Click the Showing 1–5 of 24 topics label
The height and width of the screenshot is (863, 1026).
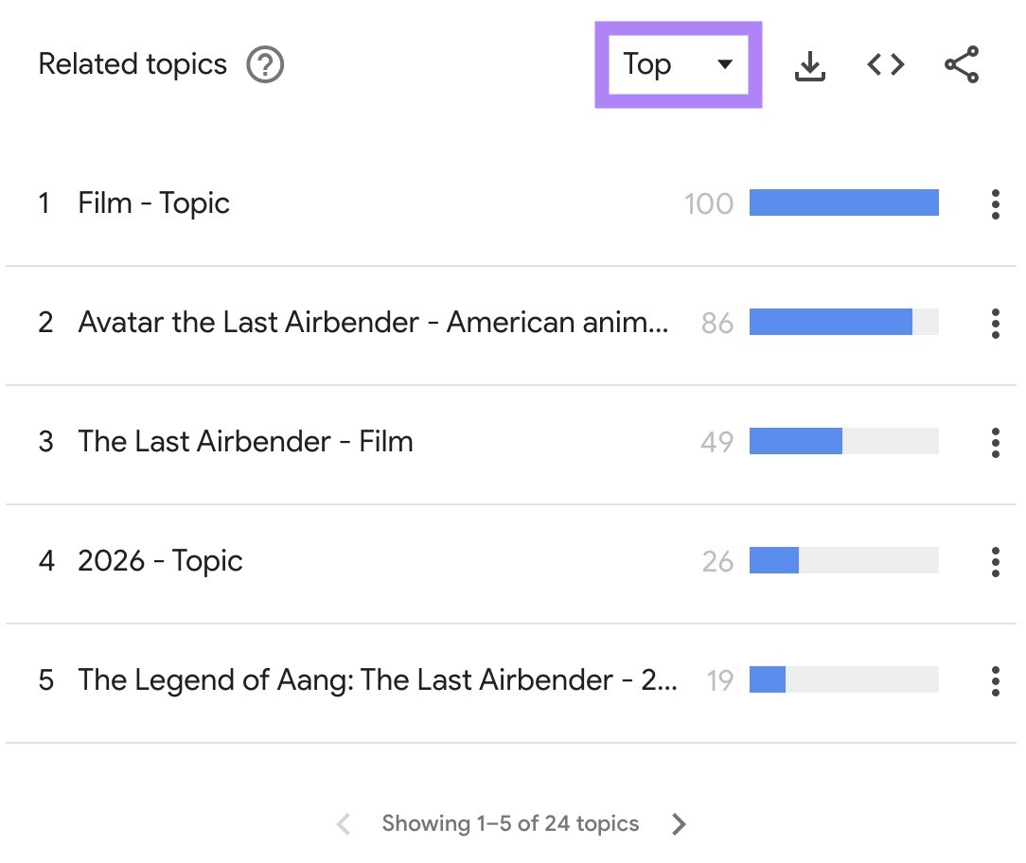(511, 823)
